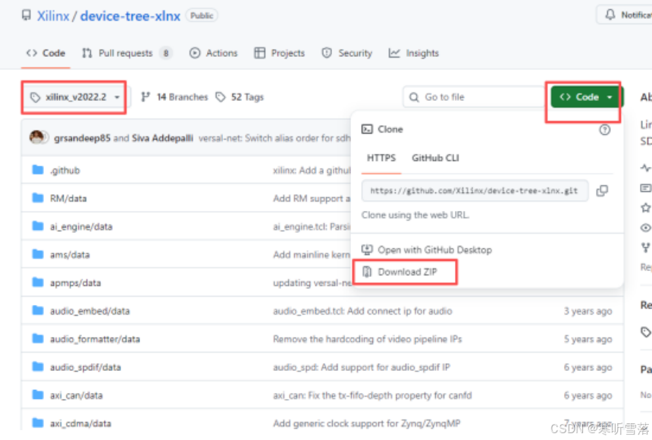Open the Security tab
The width and height of the screenshot is (652, 440).
[x=346, y=53]
